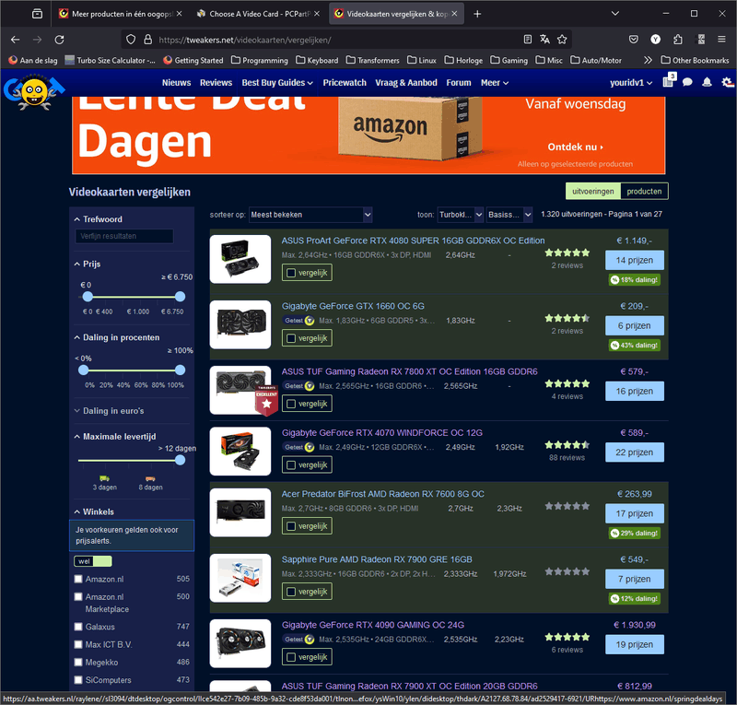Click the shield tracking protection icon
The image size is (737, 705).
point(131,40)
